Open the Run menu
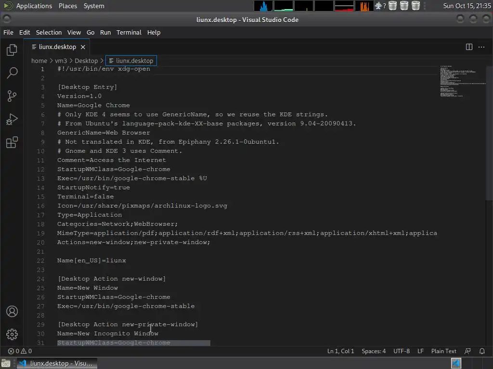Viewport: 493px width, 369px height. tap(105, 32)
